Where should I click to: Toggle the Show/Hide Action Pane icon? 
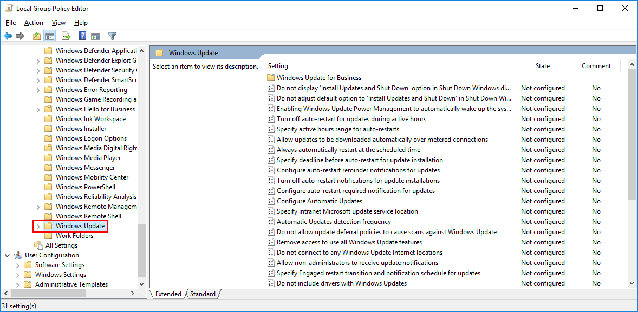tap(95, 36)
